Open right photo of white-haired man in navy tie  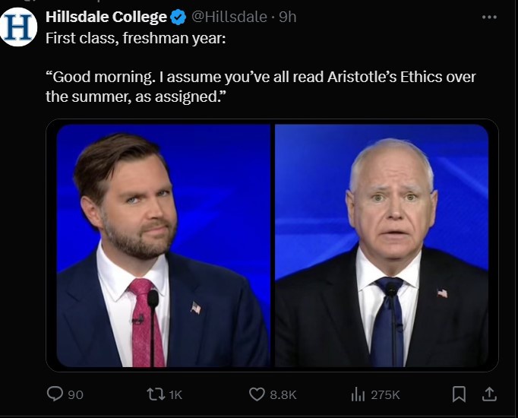[381, 245]
